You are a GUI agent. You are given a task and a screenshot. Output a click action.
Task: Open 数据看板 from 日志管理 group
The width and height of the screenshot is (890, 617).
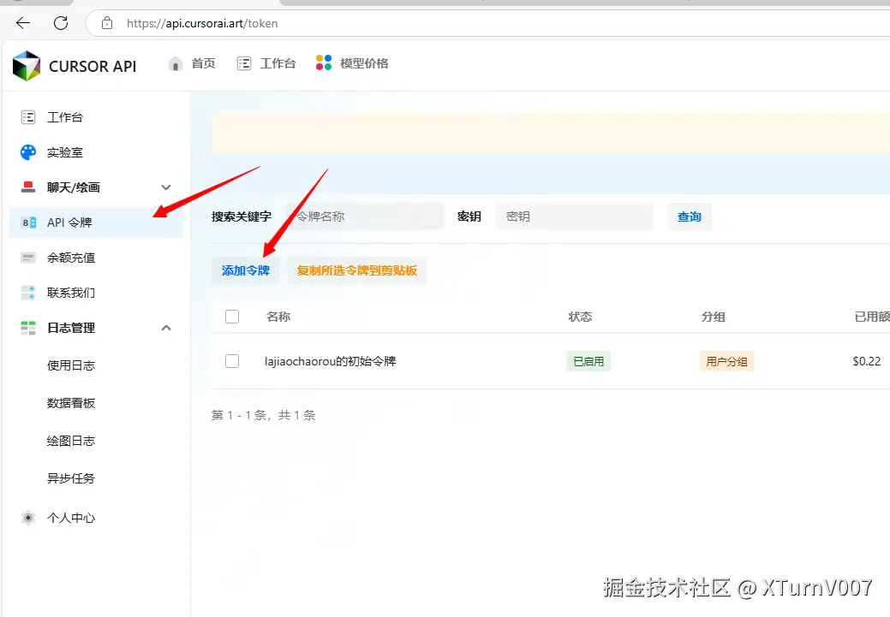click(71, 403)
